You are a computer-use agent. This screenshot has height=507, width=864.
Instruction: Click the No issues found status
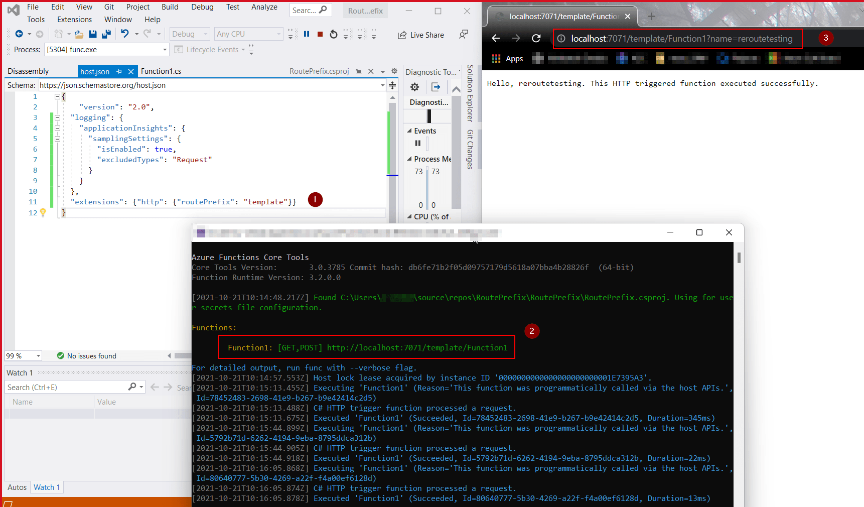click(91, 356)
